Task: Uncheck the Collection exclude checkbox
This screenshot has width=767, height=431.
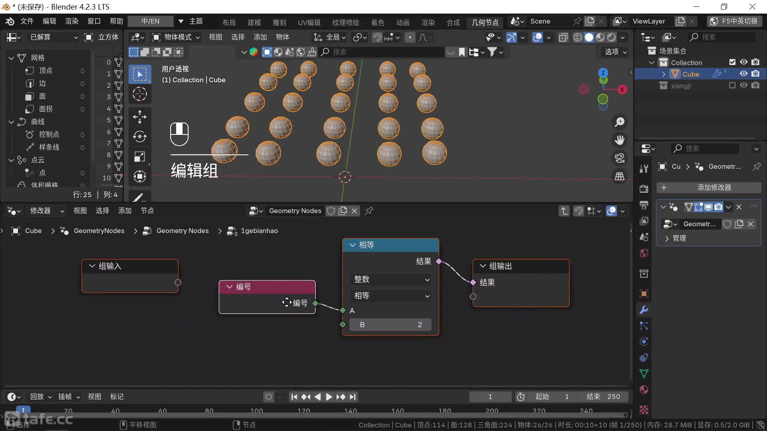Action: pyautogui.click(x=732, y=62)
